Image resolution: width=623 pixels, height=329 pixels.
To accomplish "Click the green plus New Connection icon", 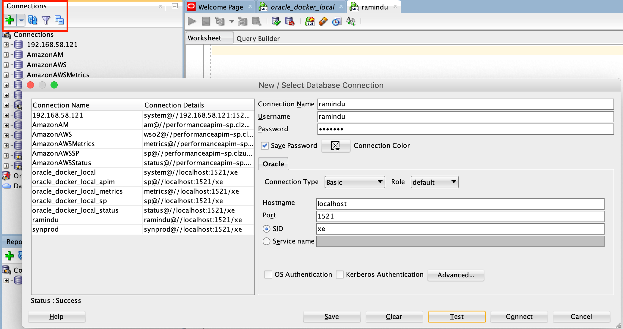I will tap(10, 20).
